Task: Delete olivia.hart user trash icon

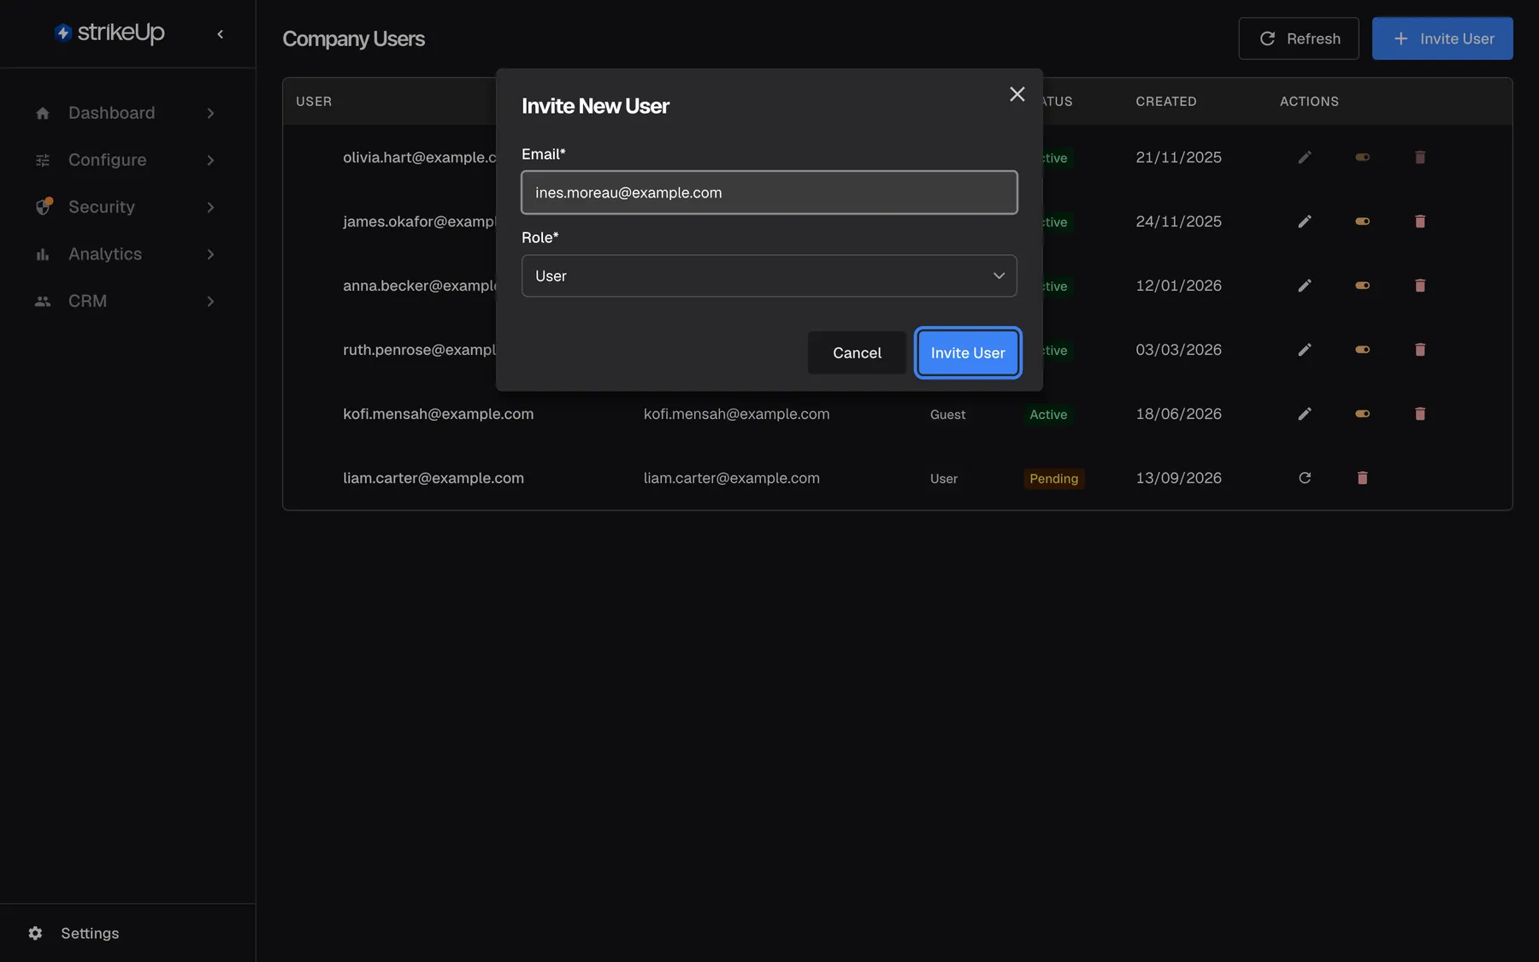Action: [x=1420, y=157]
